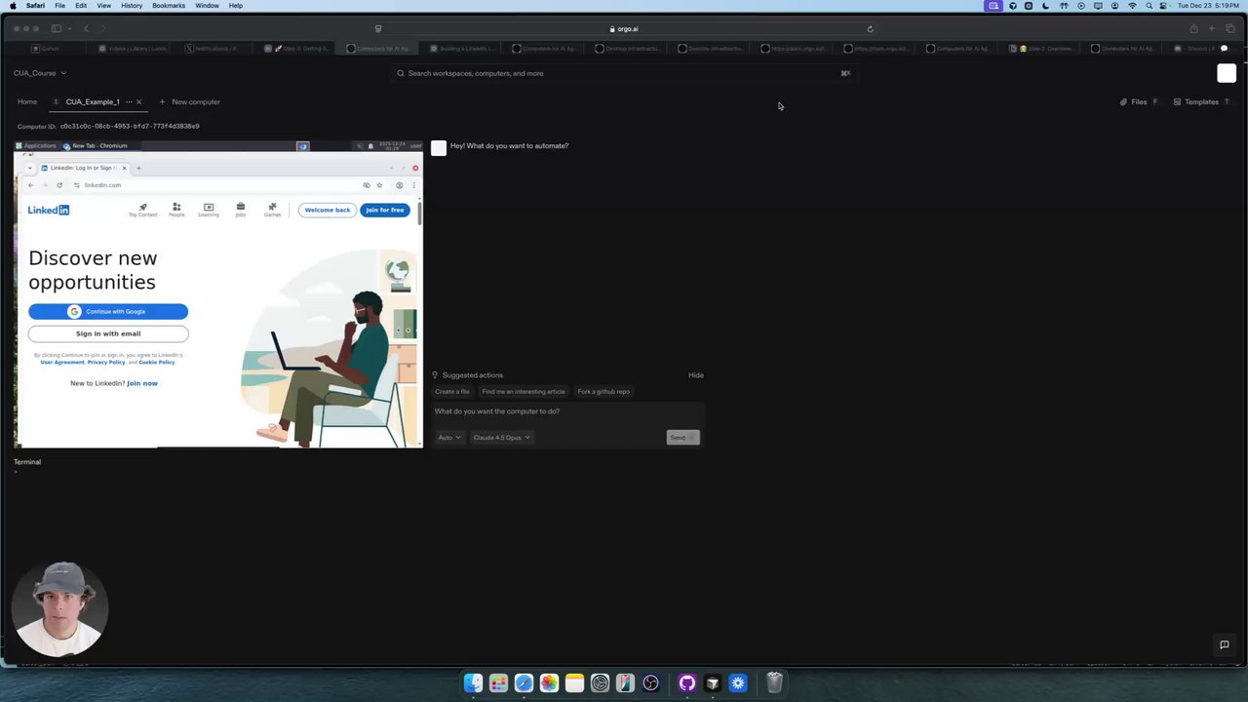Viewport: 1248px width, 702px height.
Task: Open the Claude 4.5 Opus model dropdown
Action: (x=501, y=438)
